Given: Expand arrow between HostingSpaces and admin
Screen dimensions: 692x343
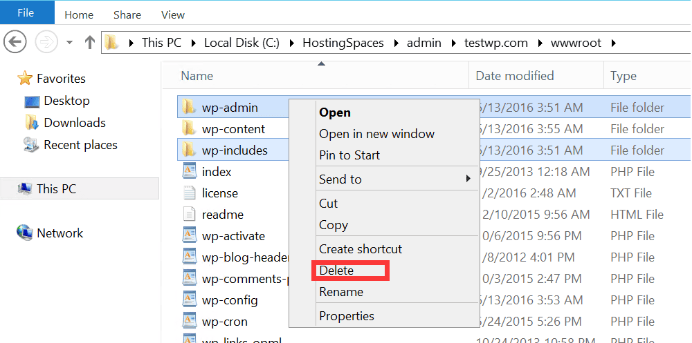Looking at the screenshot, I should [395, 43].
